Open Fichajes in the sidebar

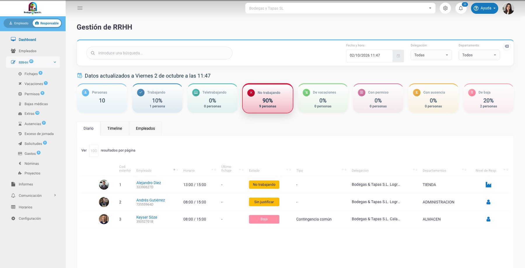[31, 74]
